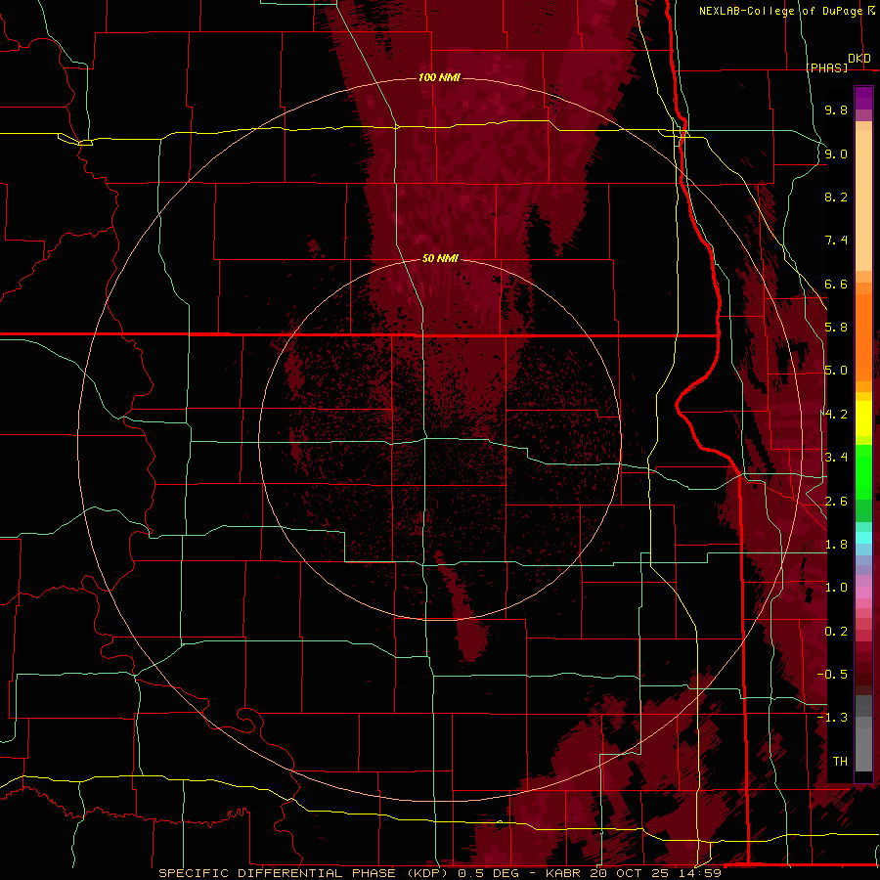Click the 9.0 value on the color scale
Viewport: 880px width, 880px height.
(x=836, y=154)
